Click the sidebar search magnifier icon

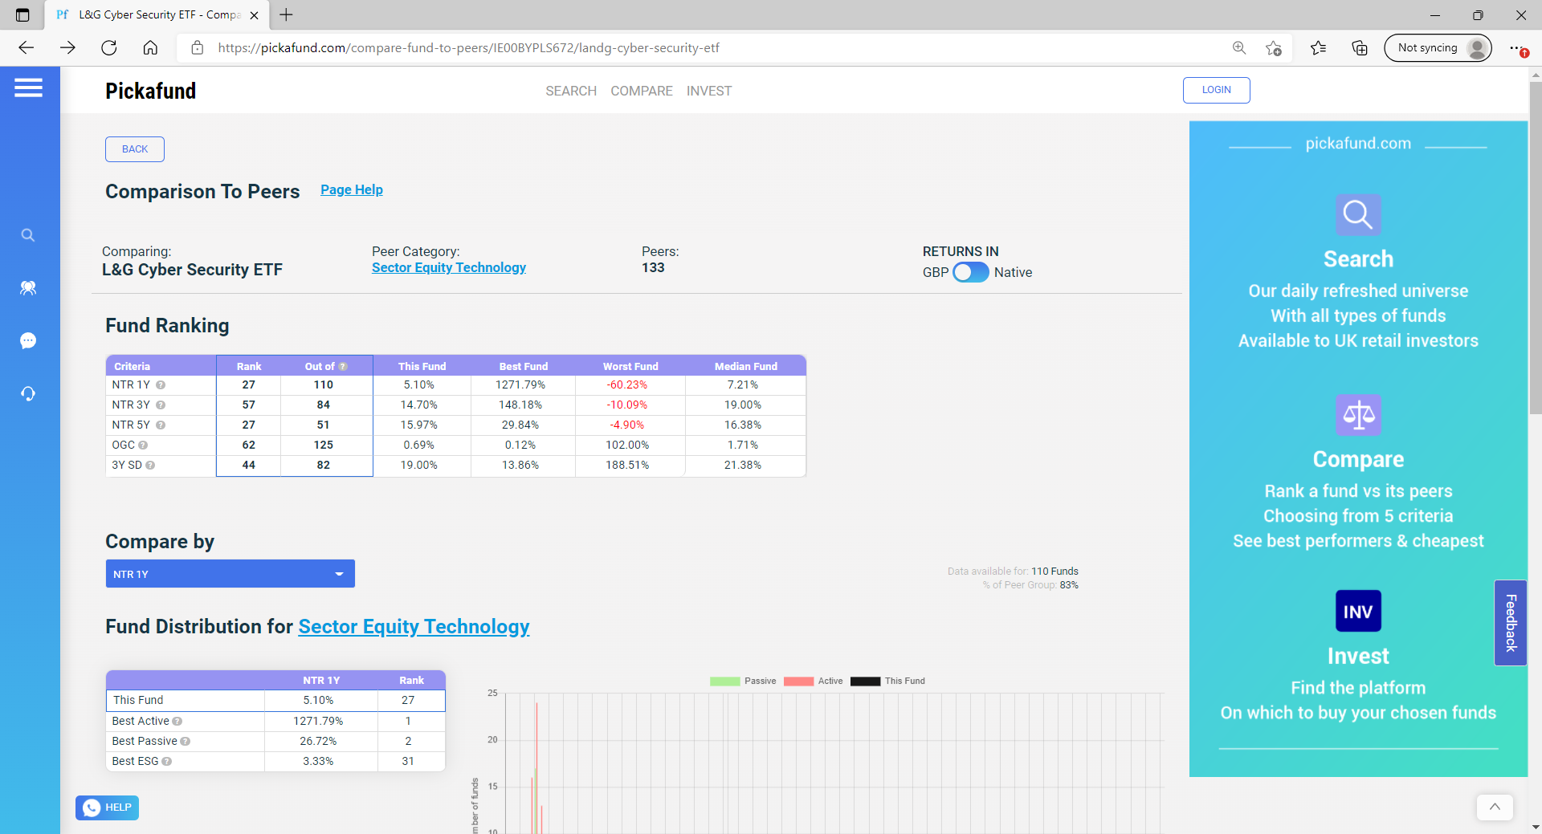(x=28, y=235)
